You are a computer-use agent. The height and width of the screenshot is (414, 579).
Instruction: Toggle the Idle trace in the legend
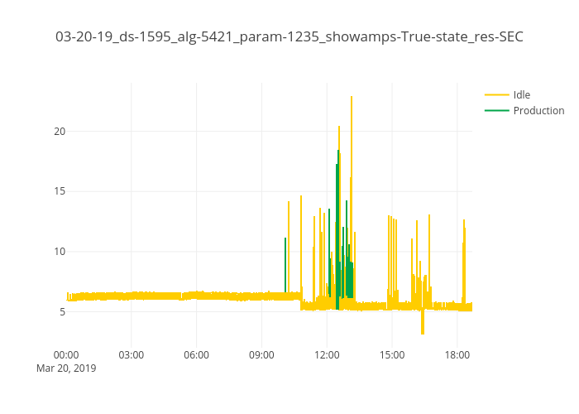pos(521,94)
